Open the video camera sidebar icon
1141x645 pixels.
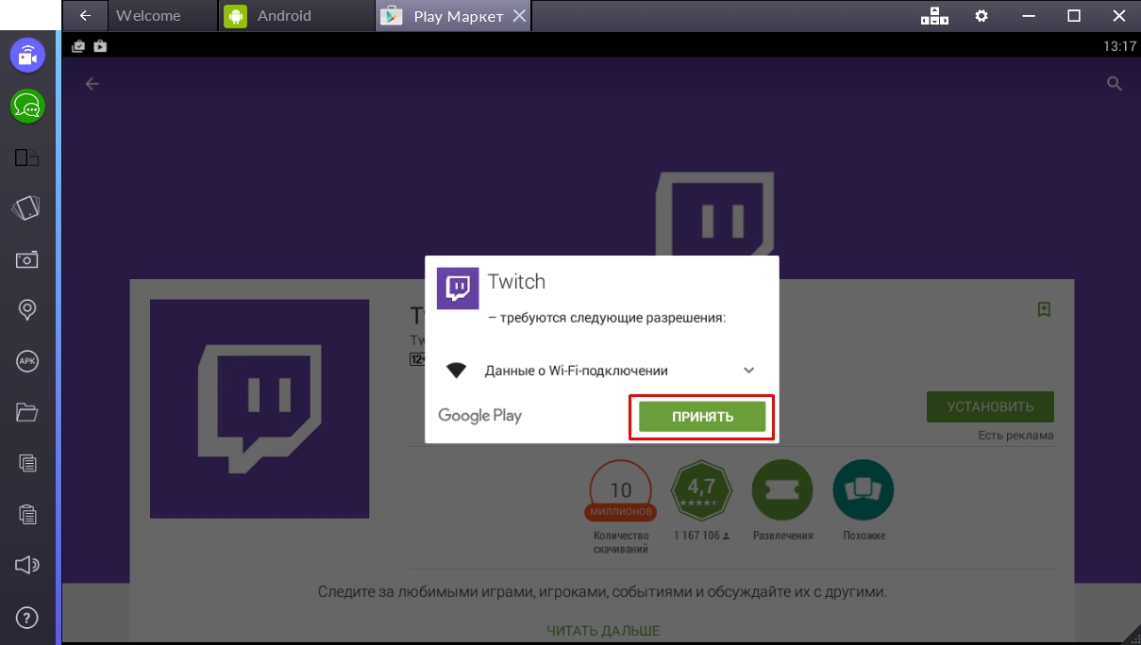click(27, 57)
